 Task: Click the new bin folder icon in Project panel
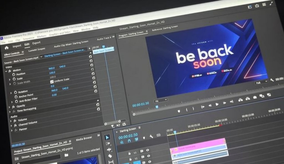[x=67, y=155]
